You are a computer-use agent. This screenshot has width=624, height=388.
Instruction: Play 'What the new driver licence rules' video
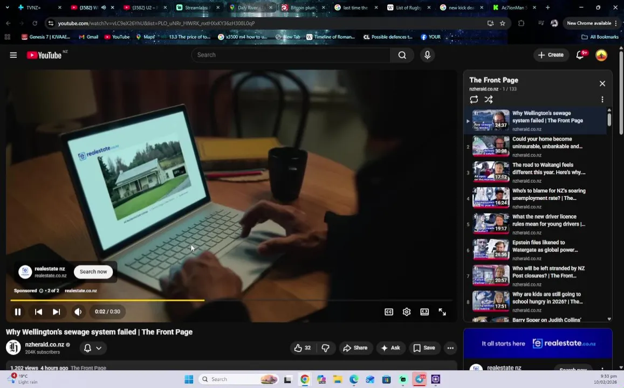coord(535,224)
